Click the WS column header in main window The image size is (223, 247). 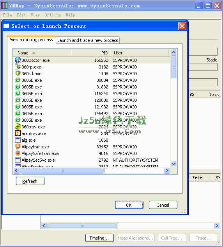coord(192,94)
